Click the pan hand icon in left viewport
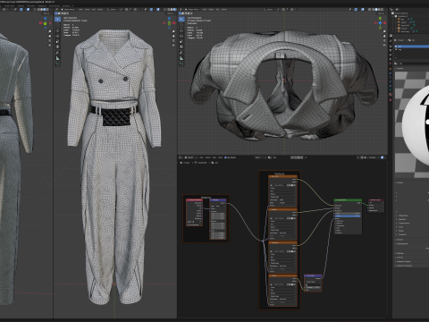Image resolution: width=429 pixels, height=322 pixels. click(49, 36)
